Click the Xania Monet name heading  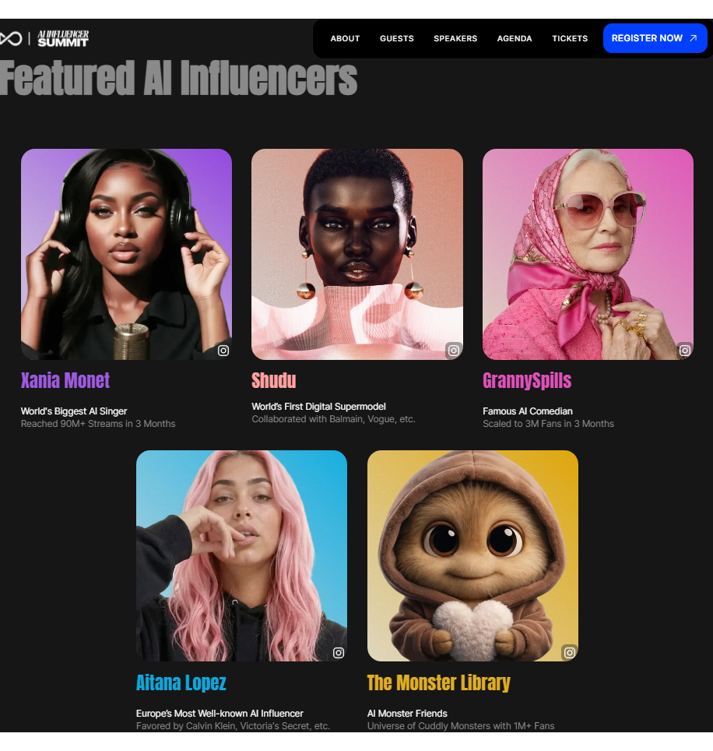point(65,381)
